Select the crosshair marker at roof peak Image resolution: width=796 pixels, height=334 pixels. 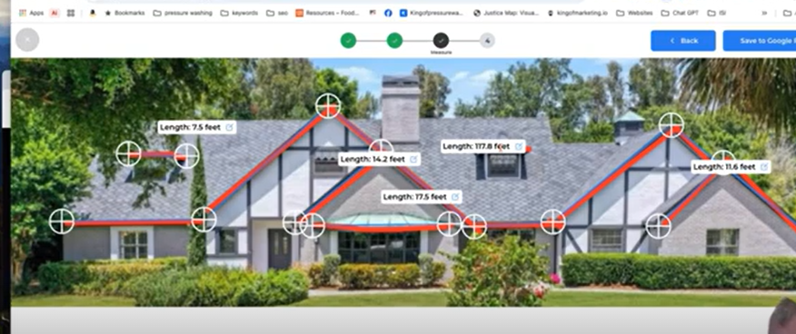tap(328, 106)
